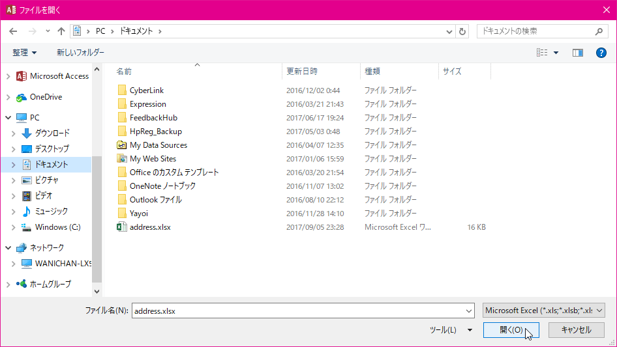Click the search magnifier icon
The width and height of the screenshot is (617, 347).
599,31
